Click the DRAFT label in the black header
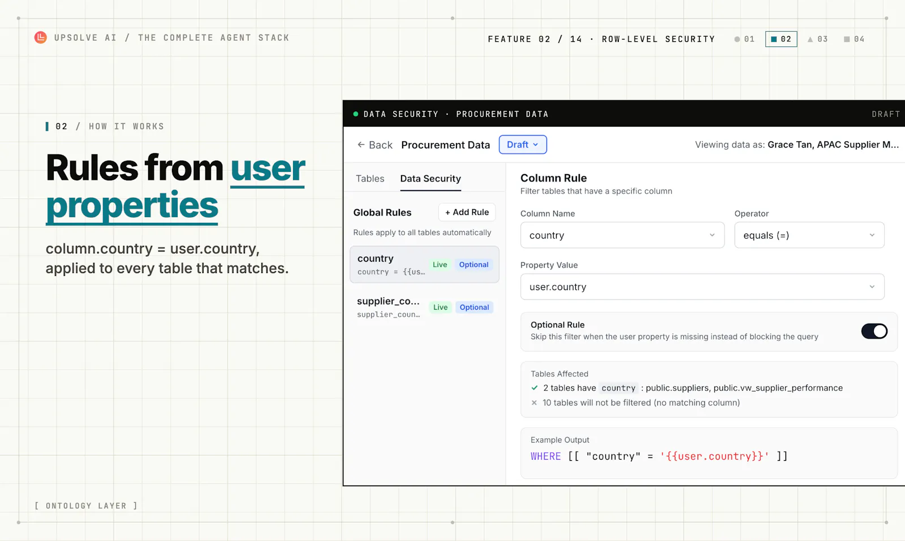Image resolution: width=905 pixels, height=541 pixels. pyautogui.click(x=886, y=114)
